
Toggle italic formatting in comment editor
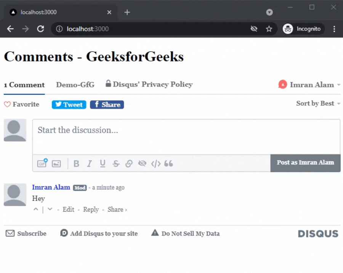pos(90,164)
